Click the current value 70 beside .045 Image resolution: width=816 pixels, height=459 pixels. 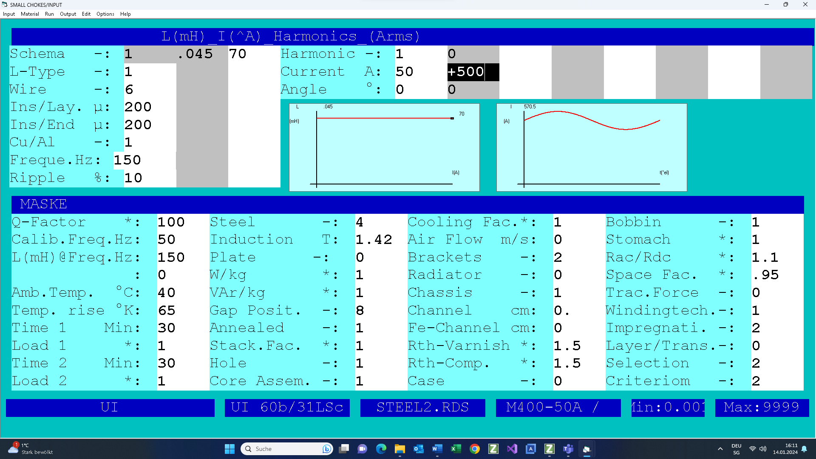[x=254, y=54]
